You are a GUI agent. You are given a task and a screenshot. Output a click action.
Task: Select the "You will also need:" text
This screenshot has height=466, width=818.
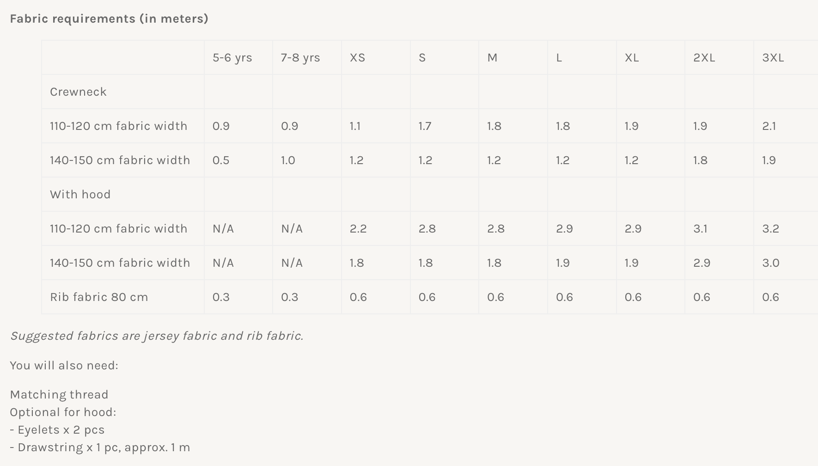tap(64, 366)
